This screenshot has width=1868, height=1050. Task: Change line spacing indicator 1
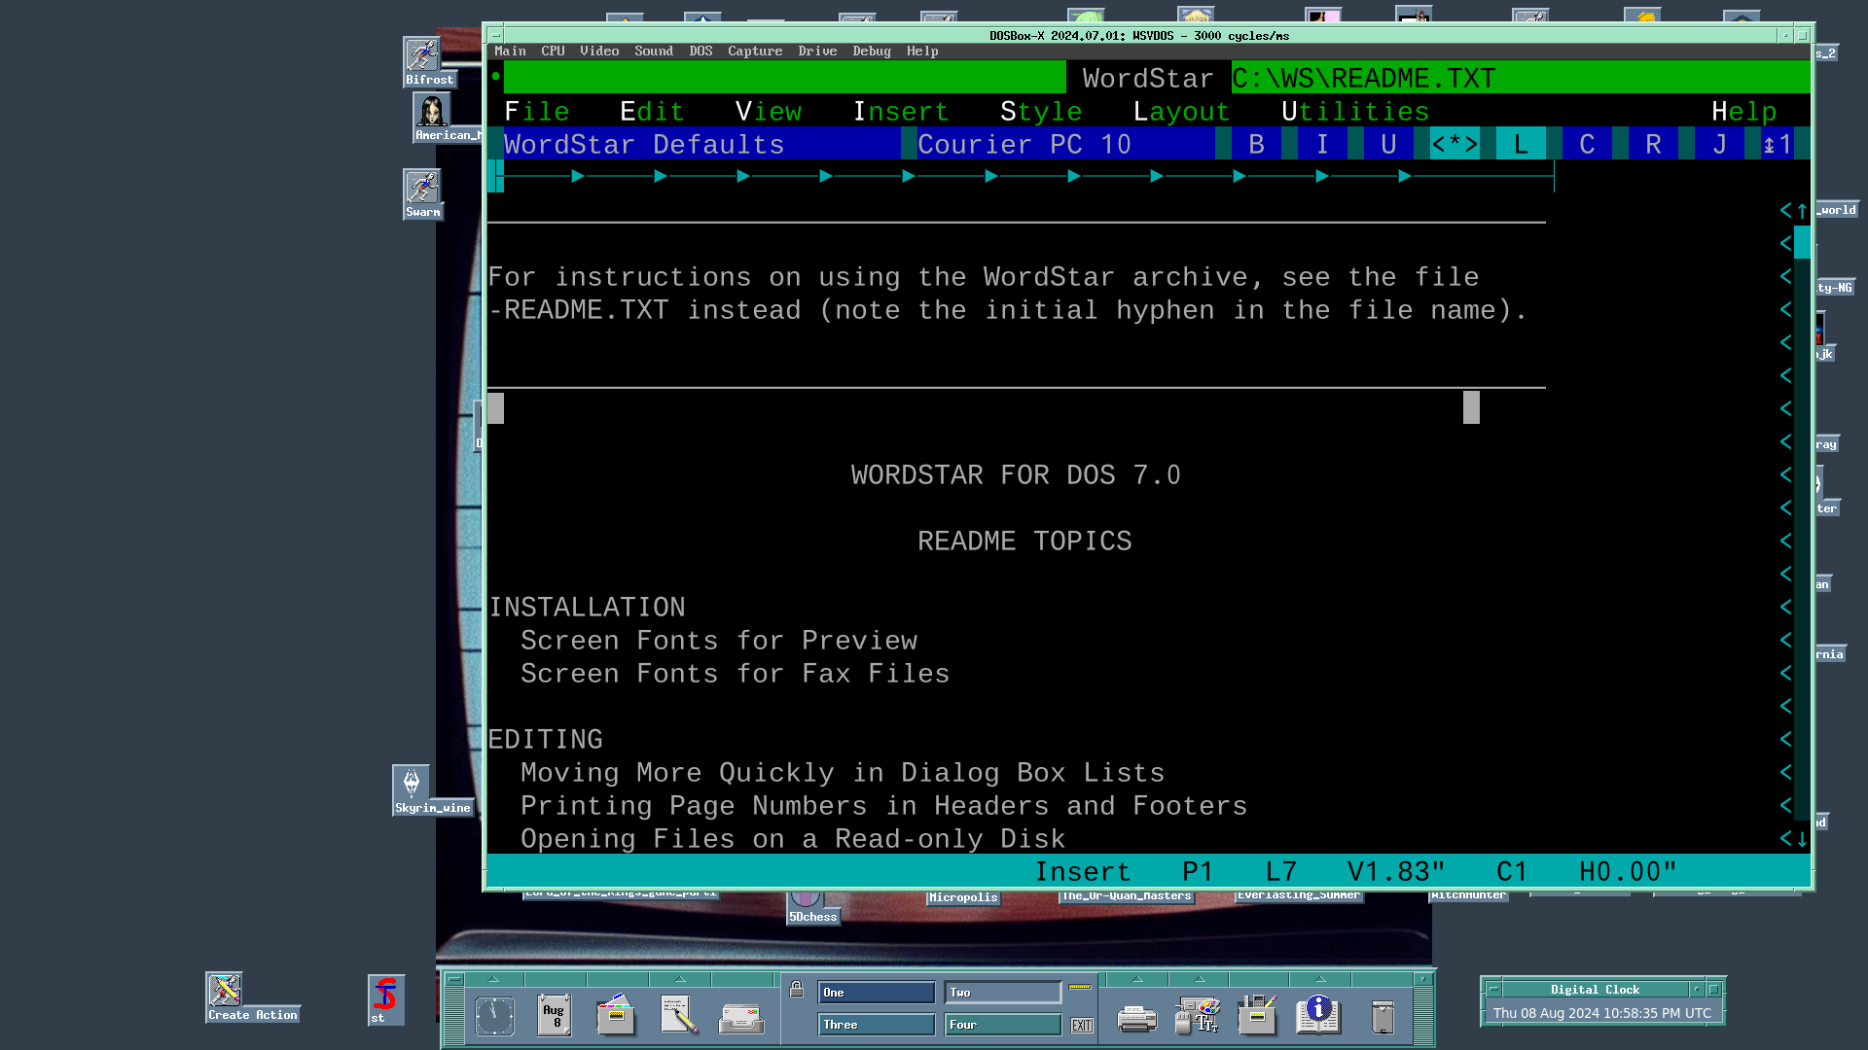[1778, 145]
